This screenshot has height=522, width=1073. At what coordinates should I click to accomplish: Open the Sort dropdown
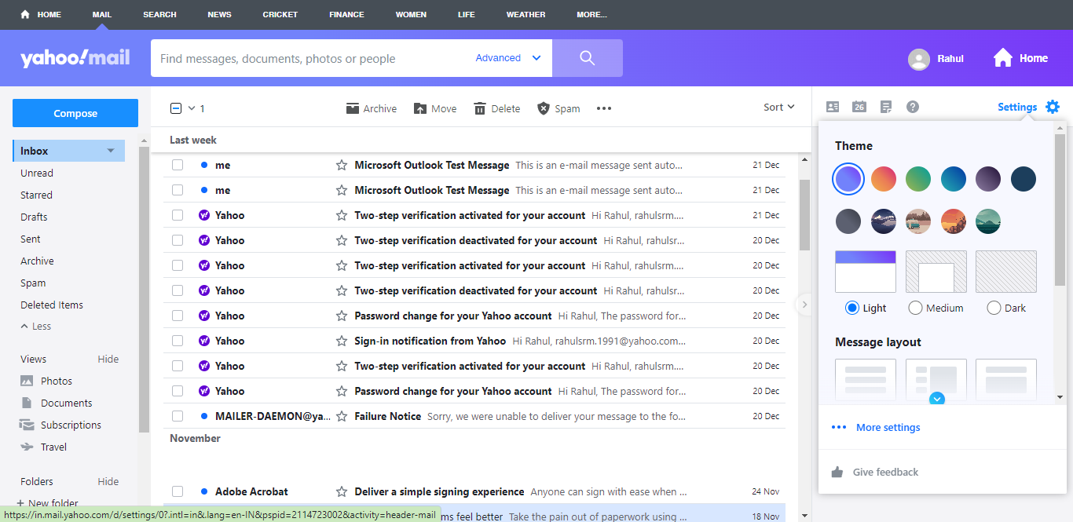[779, 108]
